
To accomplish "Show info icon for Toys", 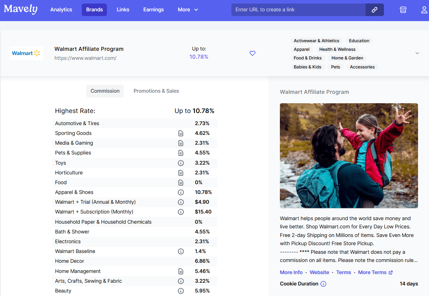I will click(180, 163).
